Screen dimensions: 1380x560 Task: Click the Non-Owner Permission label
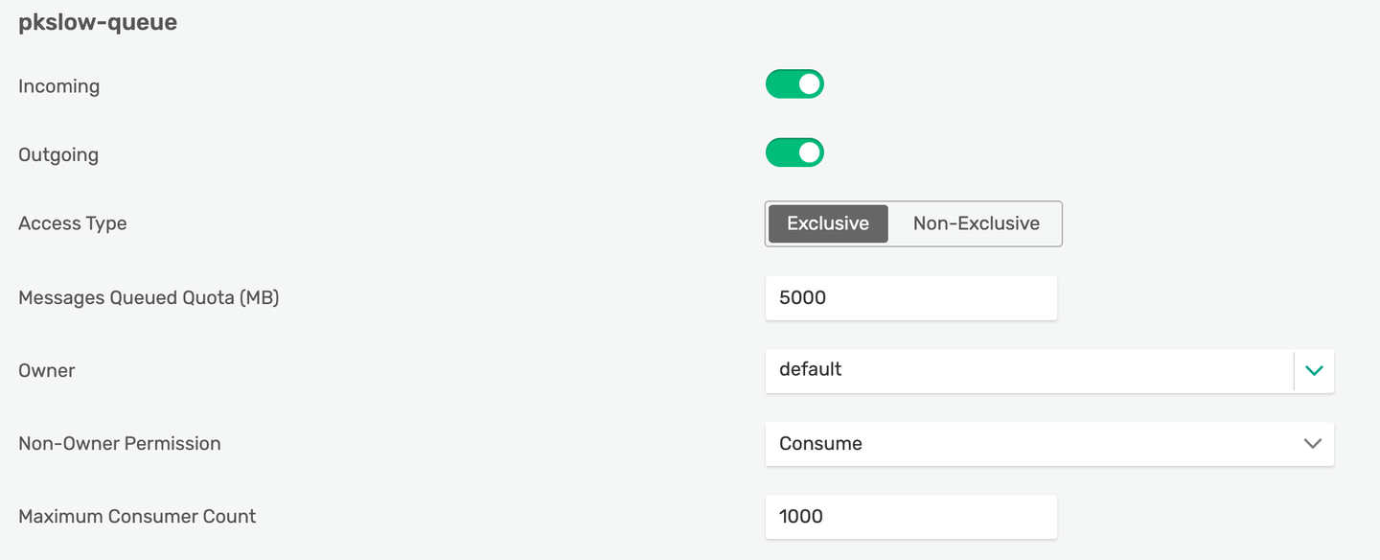tap(120, 444)
